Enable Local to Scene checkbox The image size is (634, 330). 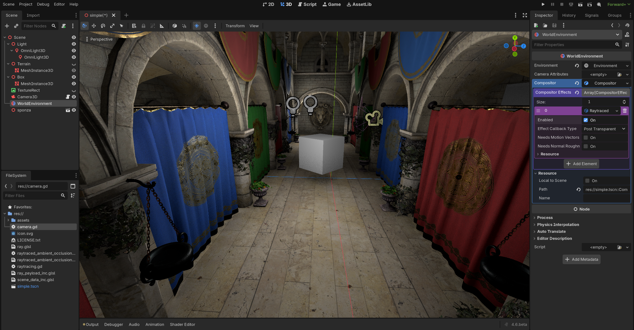click(587, 181)
